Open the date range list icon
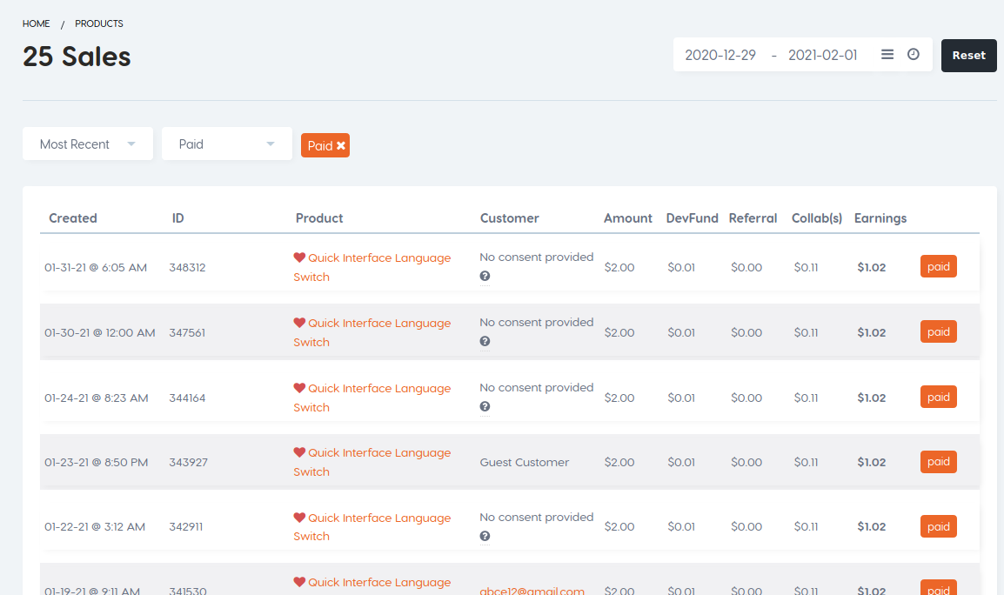This screenshot has height=595, width=1004. [x=887, y=55]
